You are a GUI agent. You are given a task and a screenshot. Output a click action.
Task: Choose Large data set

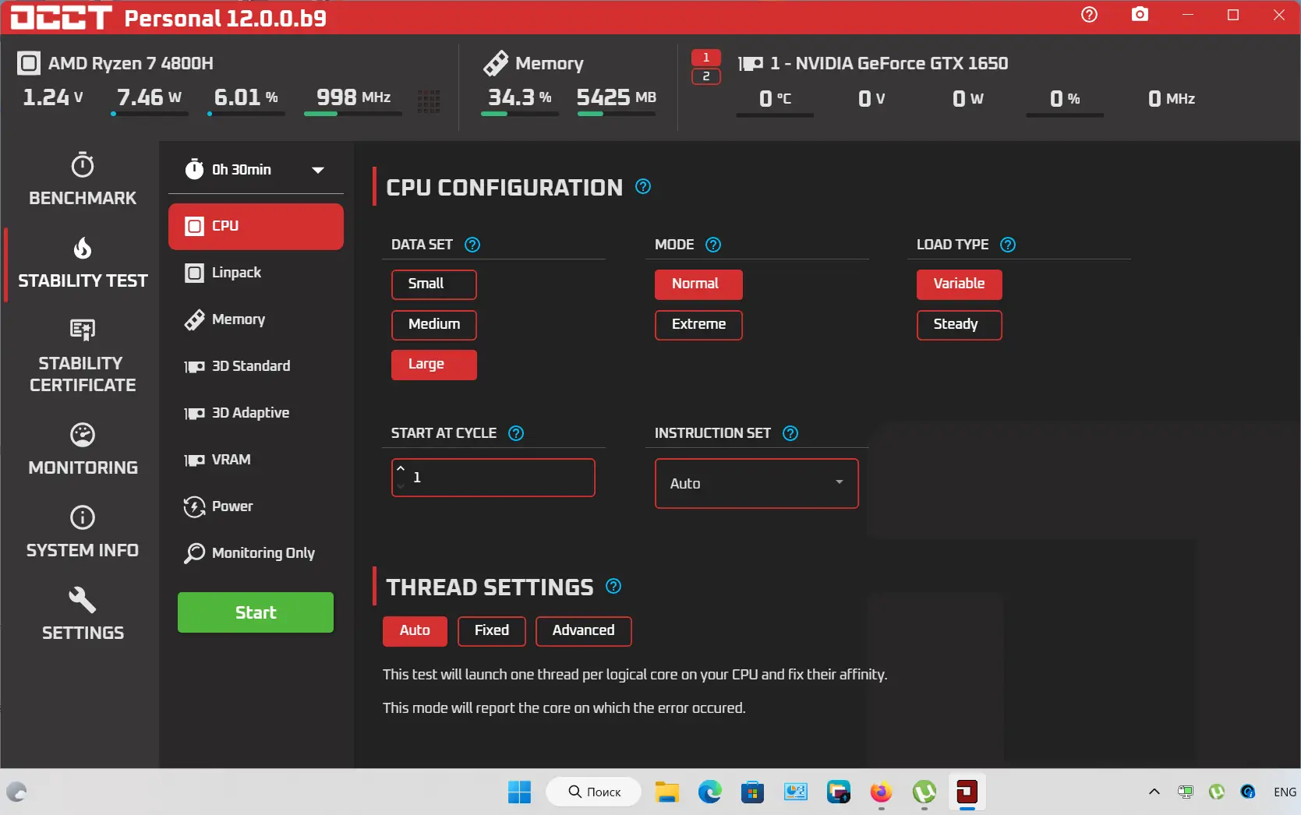[x=433, y=365]
